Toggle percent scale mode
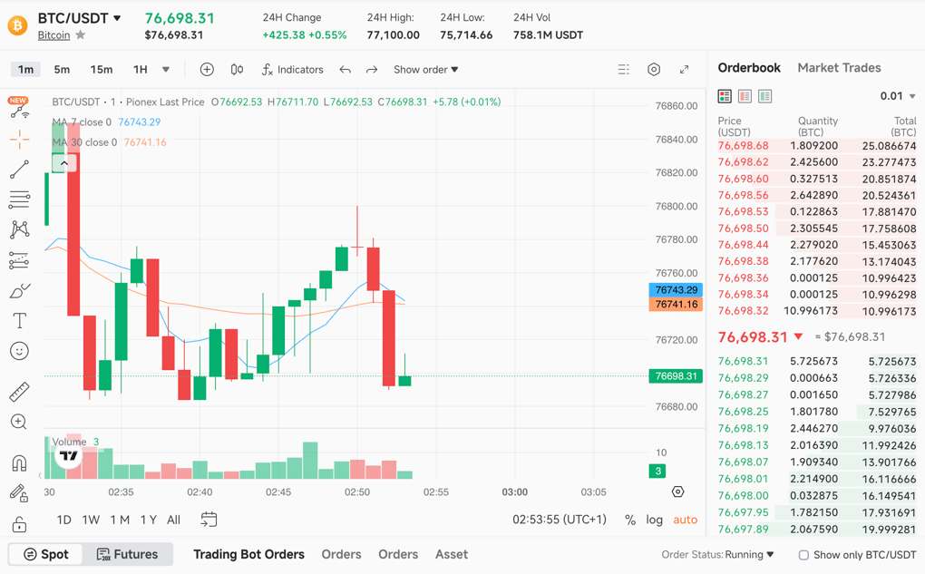925x574 pixels. pos(630,520)
